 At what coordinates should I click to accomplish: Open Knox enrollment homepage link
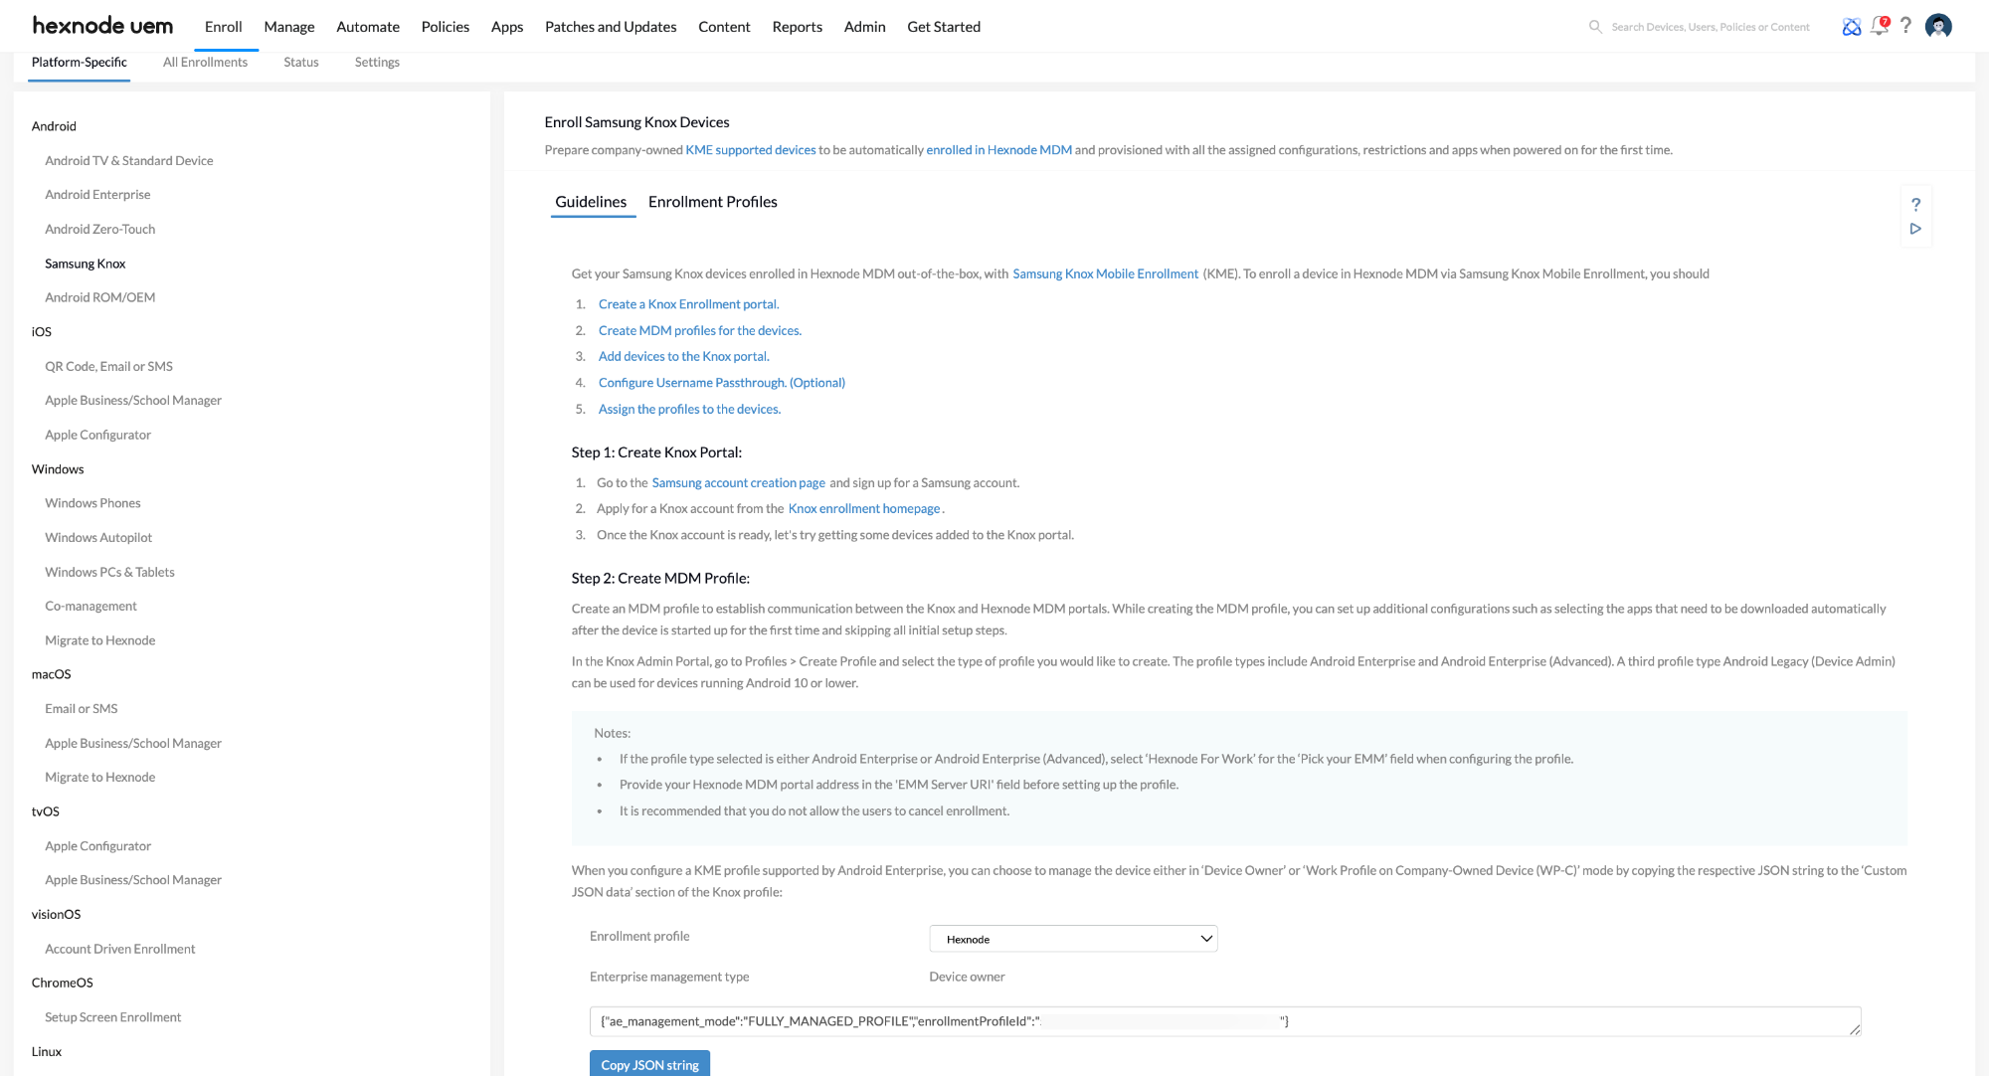pyautogui.click(x=864, y=508)
